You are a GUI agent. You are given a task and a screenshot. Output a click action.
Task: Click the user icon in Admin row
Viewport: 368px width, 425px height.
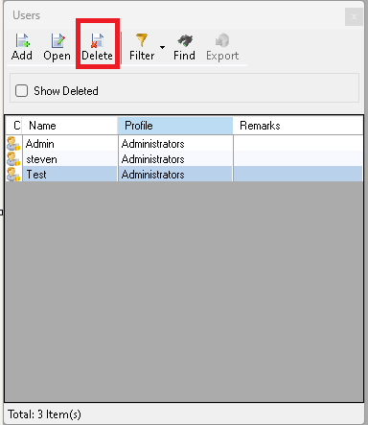point(13,144)
